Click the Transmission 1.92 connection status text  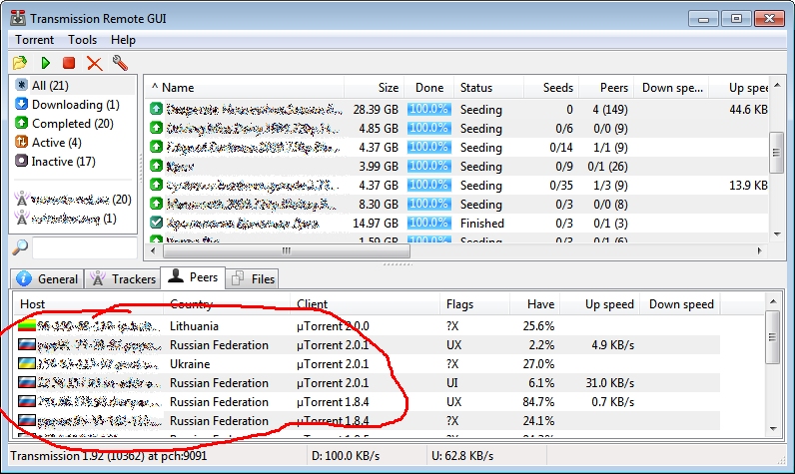point(109,456)
